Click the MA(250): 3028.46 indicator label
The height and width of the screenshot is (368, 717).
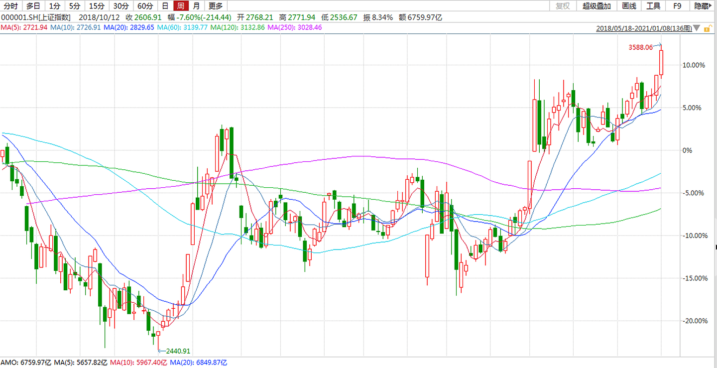(295, 27)
